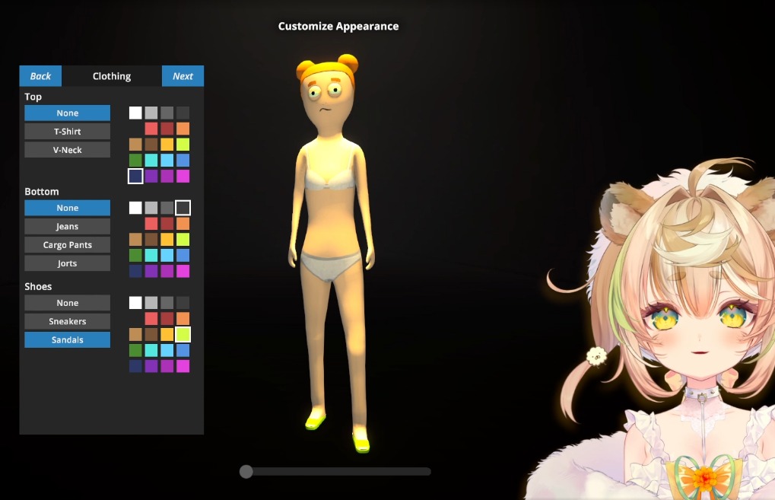Select None under the Top section
The width and height of the screenshot is (775, 500).
67,113
